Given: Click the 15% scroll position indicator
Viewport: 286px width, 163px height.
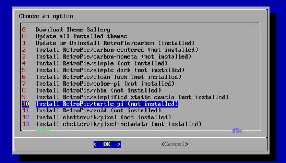Looking at the screenshot, I should pyautogui.click(x=237, y=131).
